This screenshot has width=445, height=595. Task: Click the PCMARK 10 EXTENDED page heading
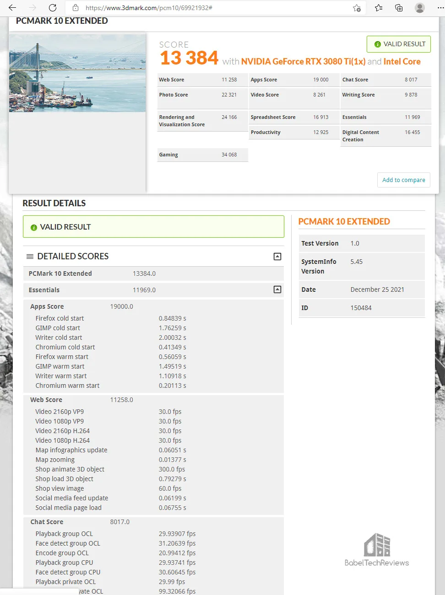pos(62,21)
